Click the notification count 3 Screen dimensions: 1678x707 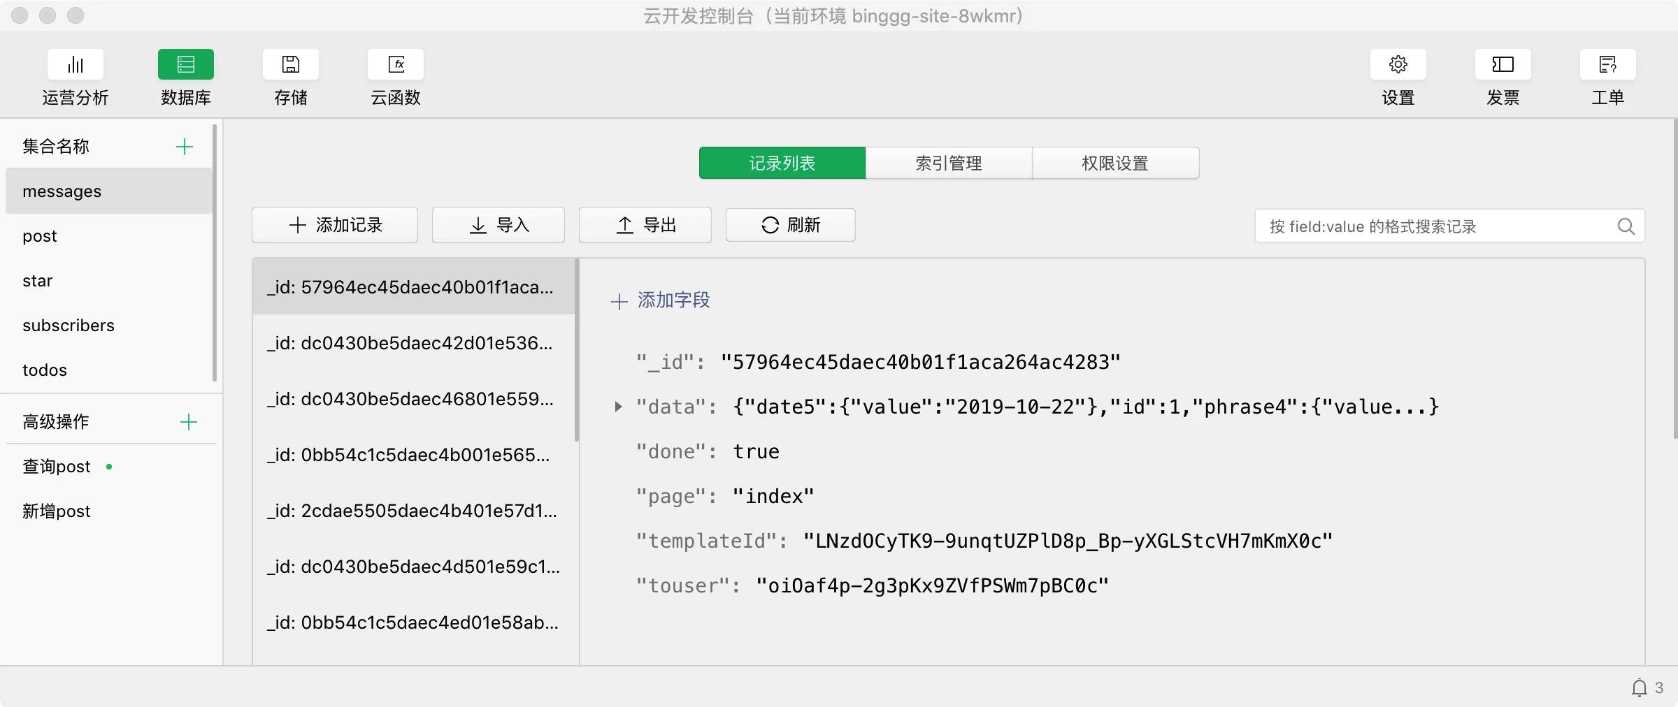point(1659,687)
